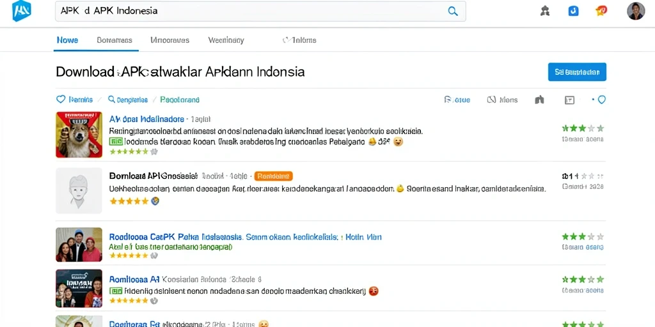Click the dark buildings icon in filter row
655x327 pixels.
[540, 100]
